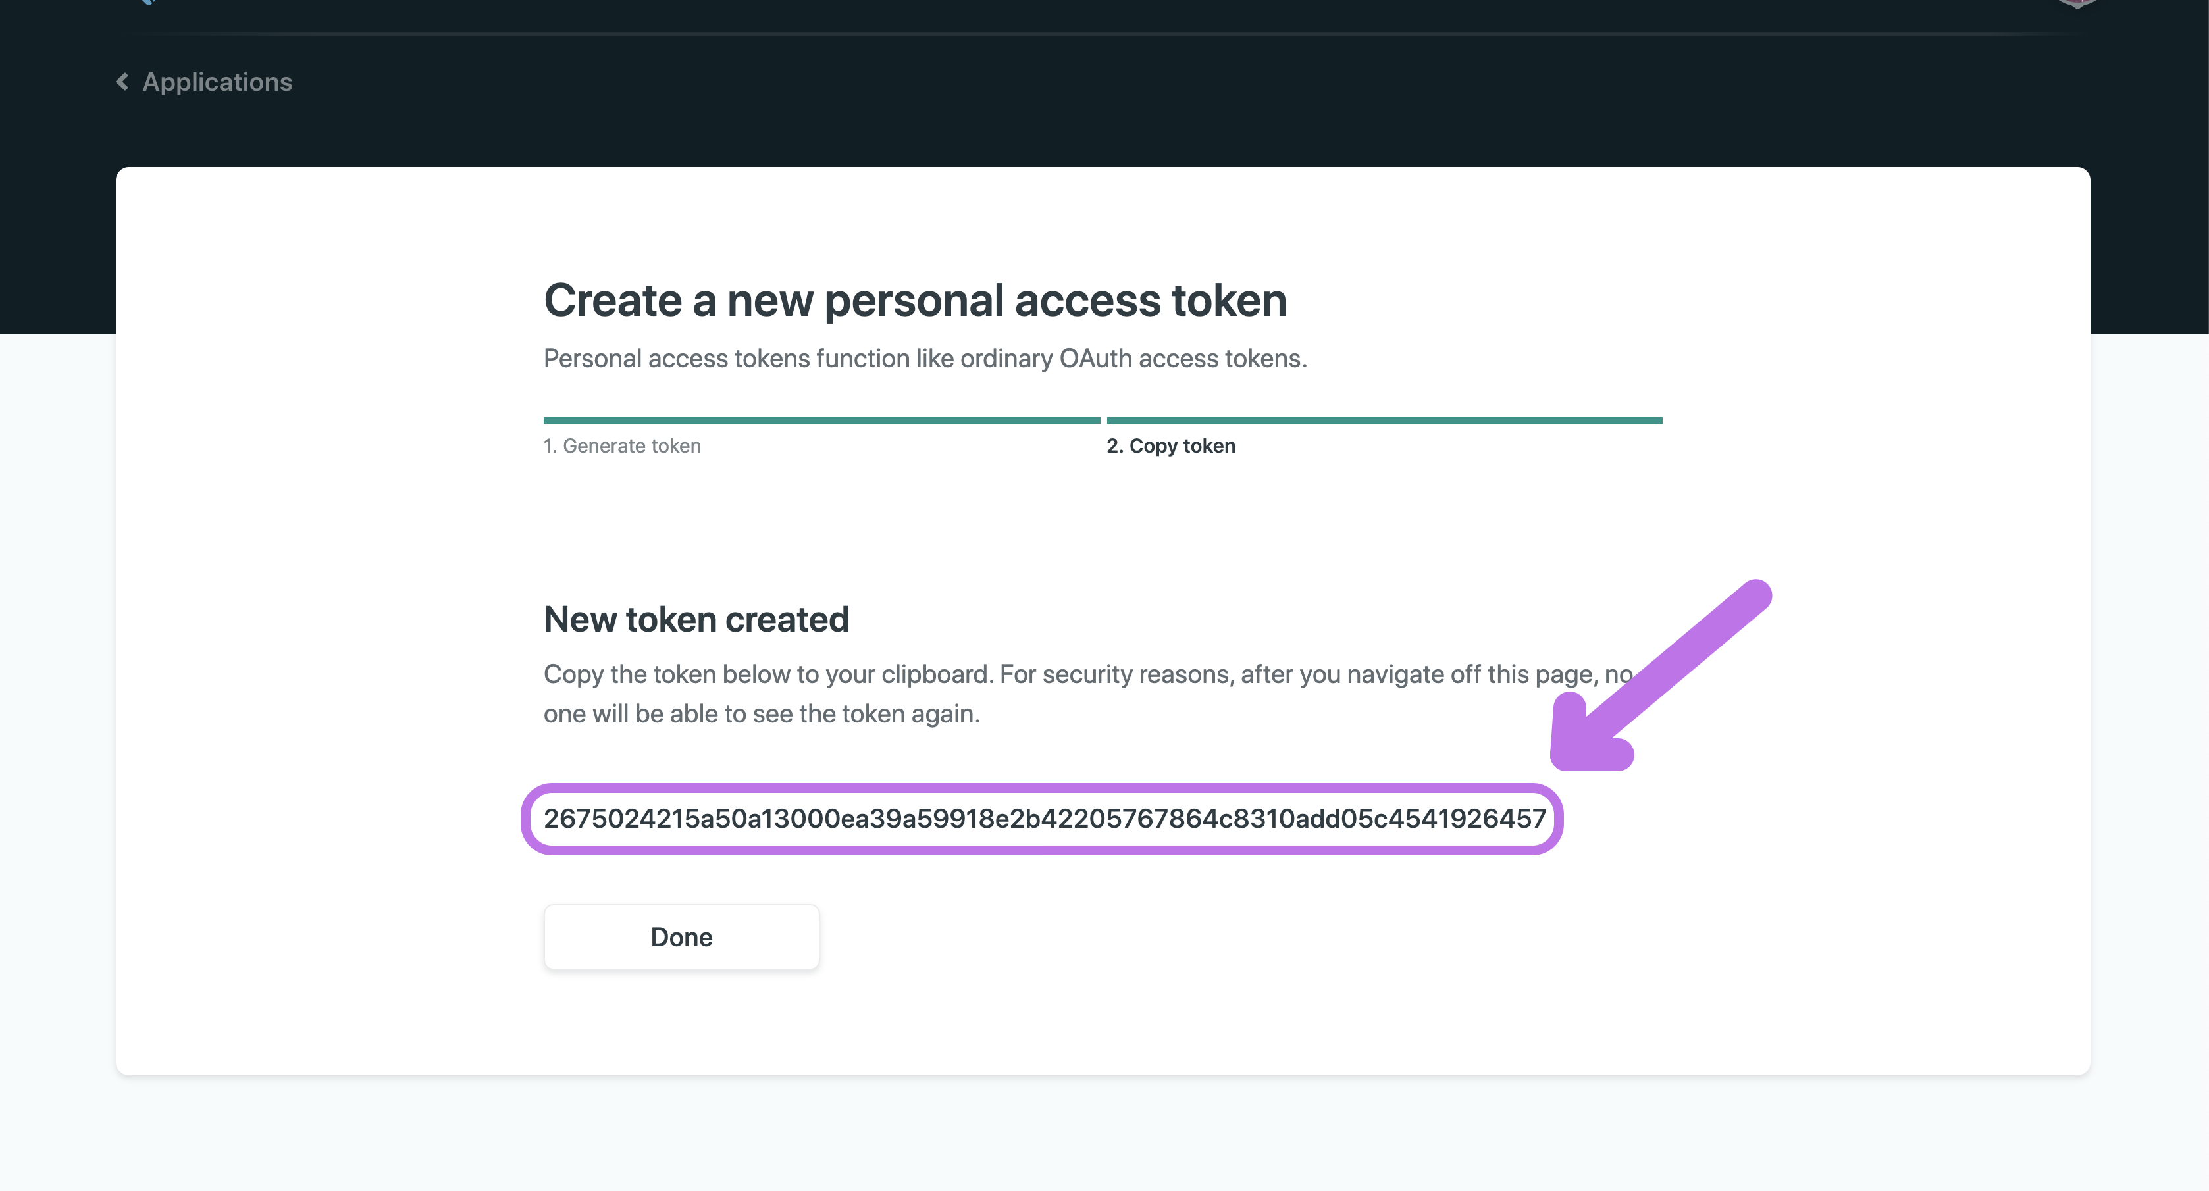
Task: Click the back chevron beside Applications
Action: coord(122,82)
